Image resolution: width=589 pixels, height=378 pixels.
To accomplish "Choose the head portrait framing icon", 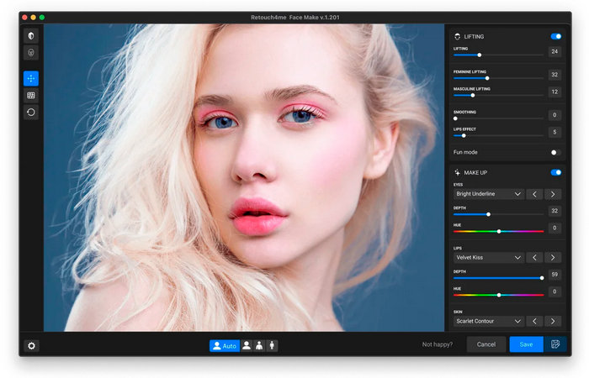I will pos(247,346).
